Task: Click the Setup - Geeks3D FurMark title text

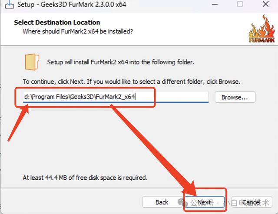Action: (x=72, y=4)
